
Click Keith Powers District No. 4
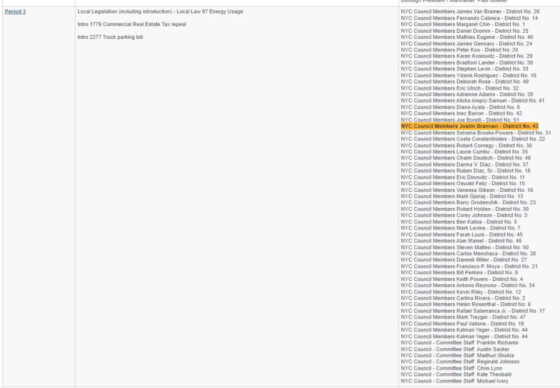462,279
